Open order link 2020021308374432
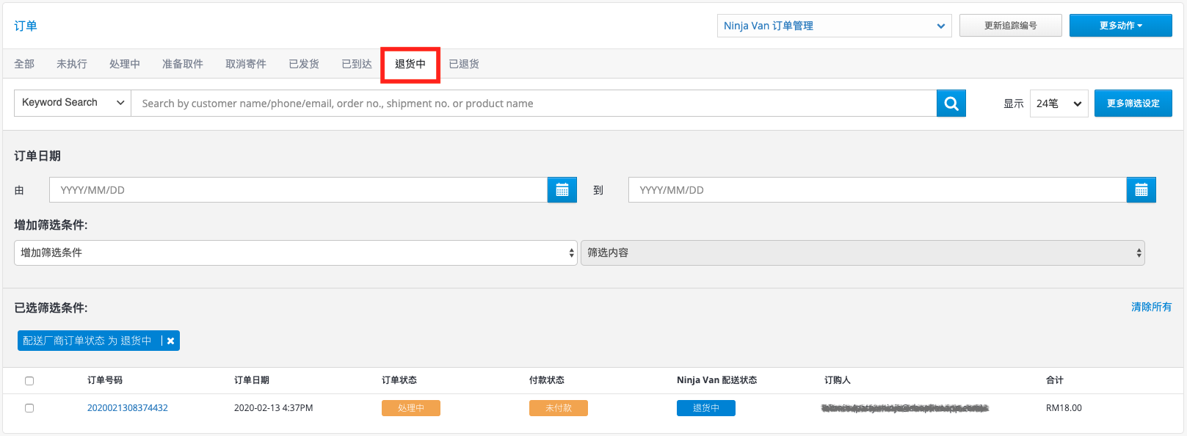Screen dimensions: 1187x436 coord(128,408)
